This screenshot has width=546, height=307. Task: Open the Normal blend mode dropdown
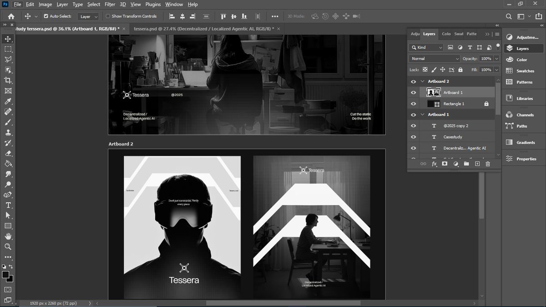click(x=435, y=59)
